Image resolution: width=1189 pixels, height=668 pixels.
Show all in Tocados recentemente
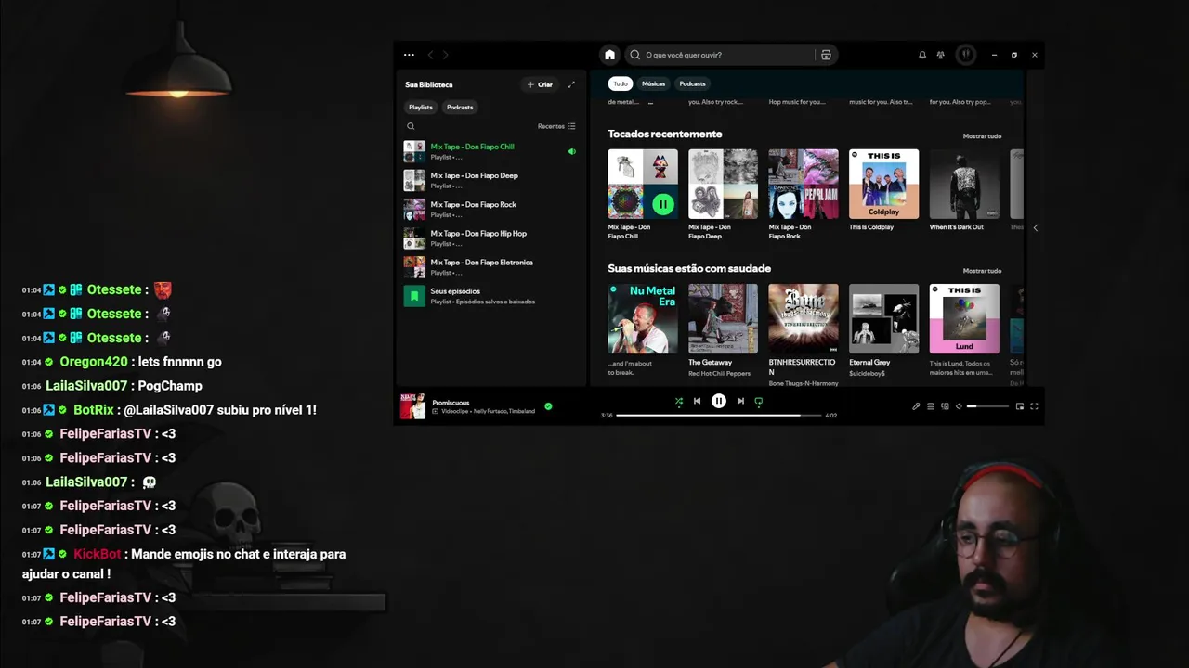coord(982,136)
